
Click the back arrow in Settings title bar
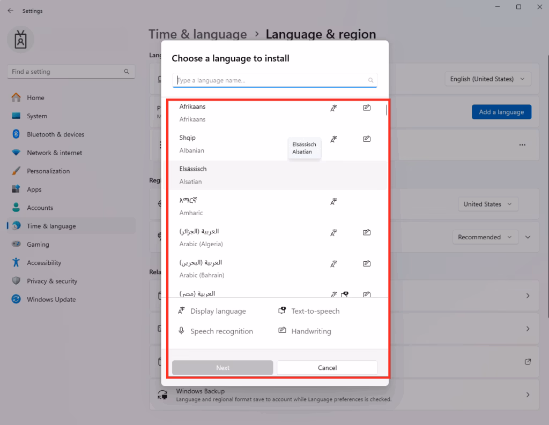click(11, 11)
